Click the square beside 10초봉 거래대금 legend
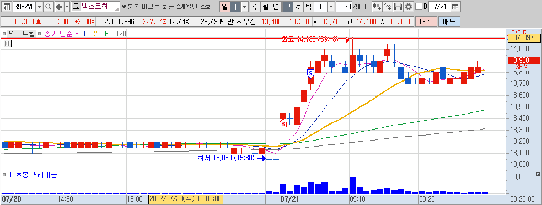This screenshot has width=542, height=205. (x=4, y=175)
